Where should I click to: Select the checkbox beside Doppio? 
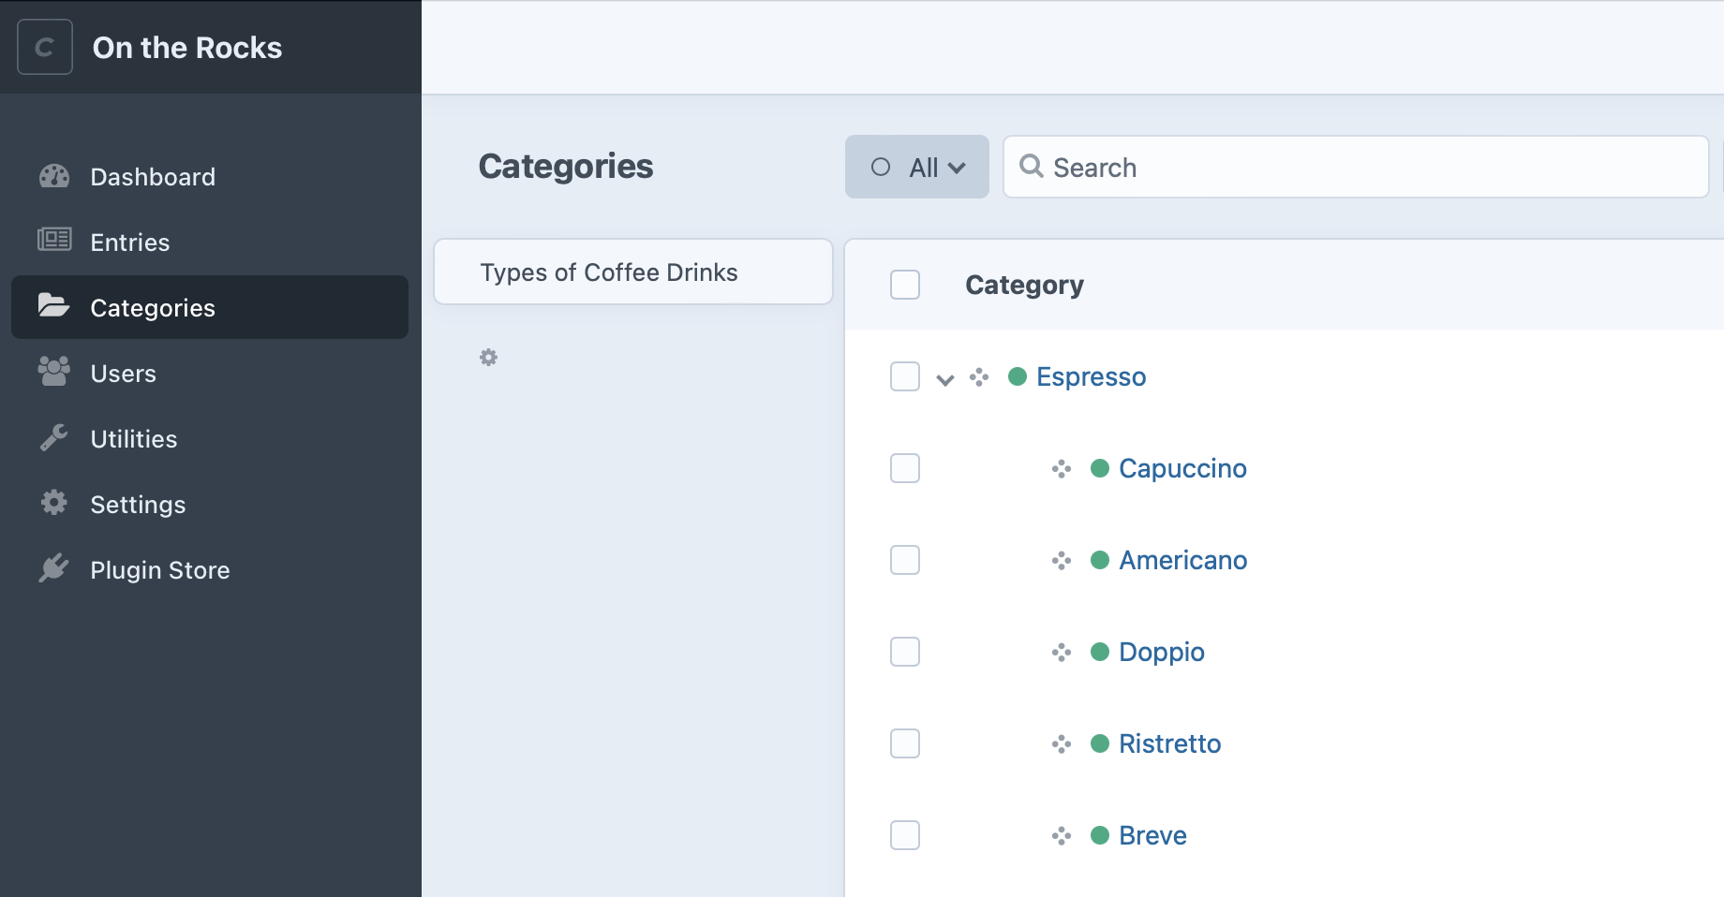904,652
